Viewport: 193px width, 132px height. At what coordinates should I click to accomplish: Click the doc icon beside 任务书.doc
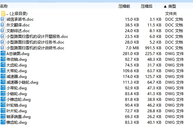tap(3, 42)
